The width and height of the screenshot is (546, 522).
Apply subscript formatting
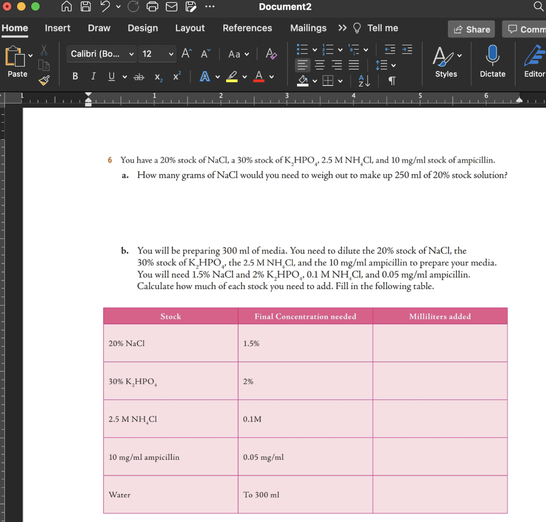[158, 77]
